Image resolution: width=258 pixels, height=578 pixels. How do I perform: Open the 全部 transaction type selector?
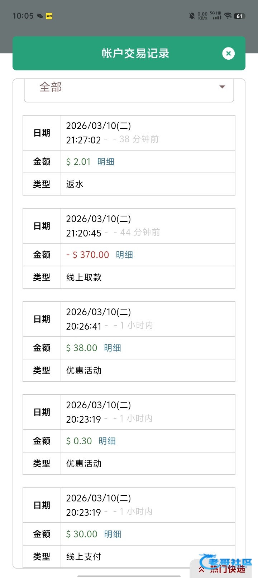tap(129, 87)
